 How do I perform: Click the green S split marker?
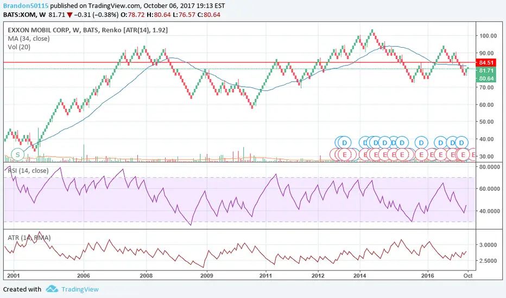pyautogui.click(x=18, y=154)
